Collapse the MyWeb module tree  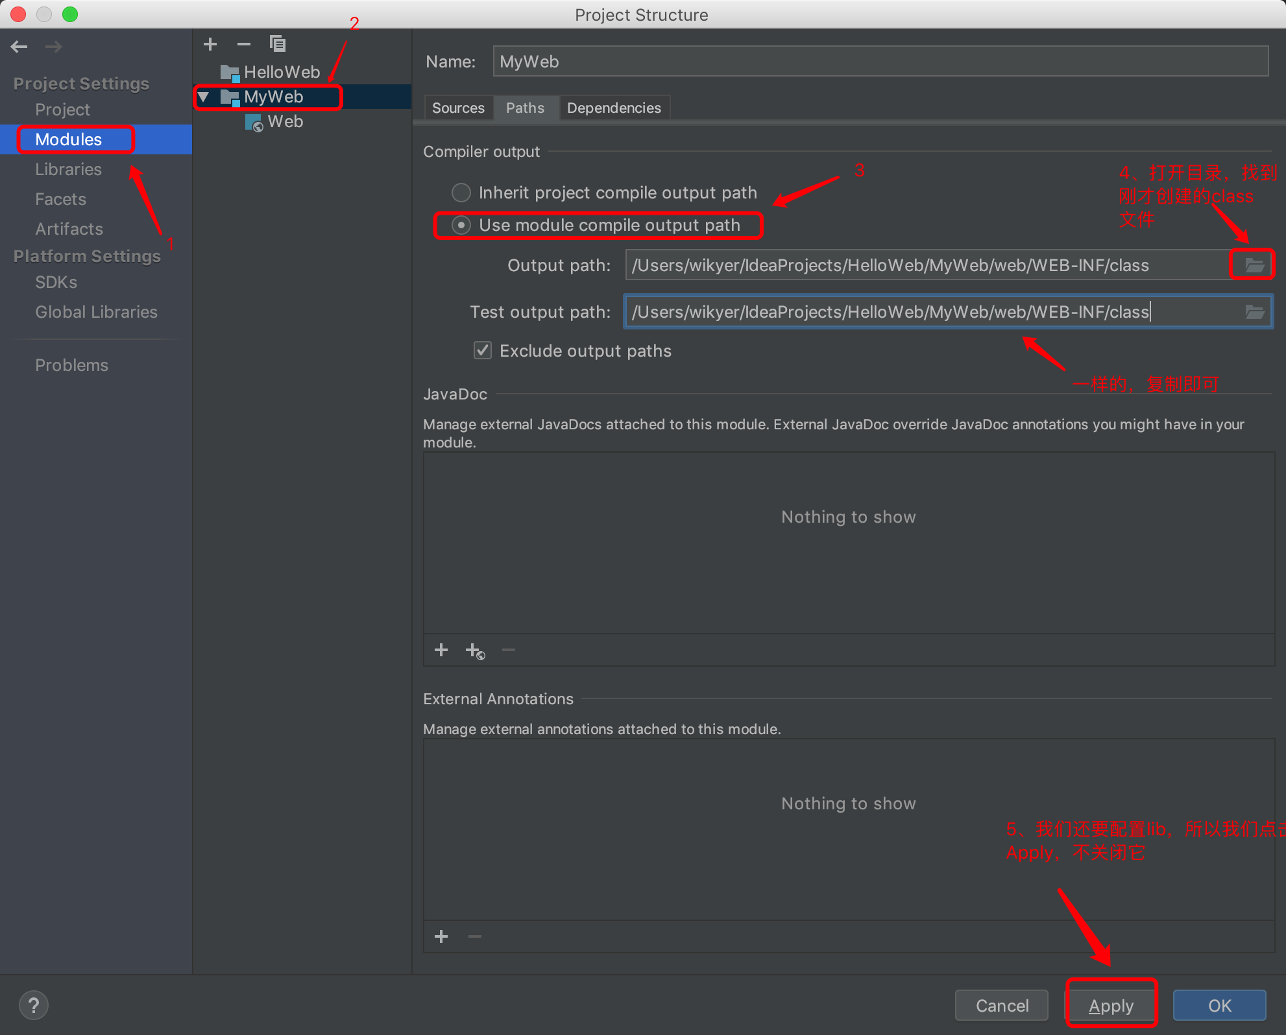click(204, 96)
